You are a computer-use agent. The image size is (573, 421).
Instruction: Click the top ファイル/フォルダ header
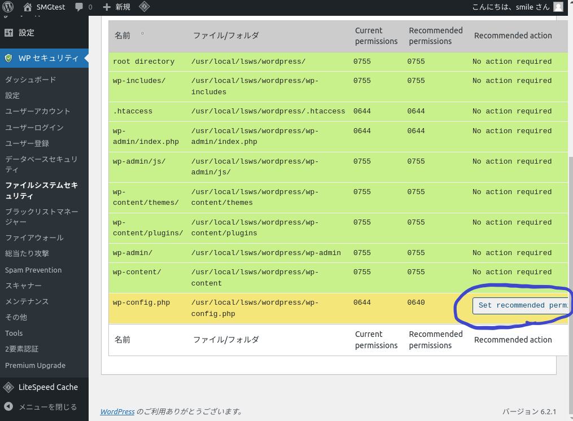click(226, 36)
